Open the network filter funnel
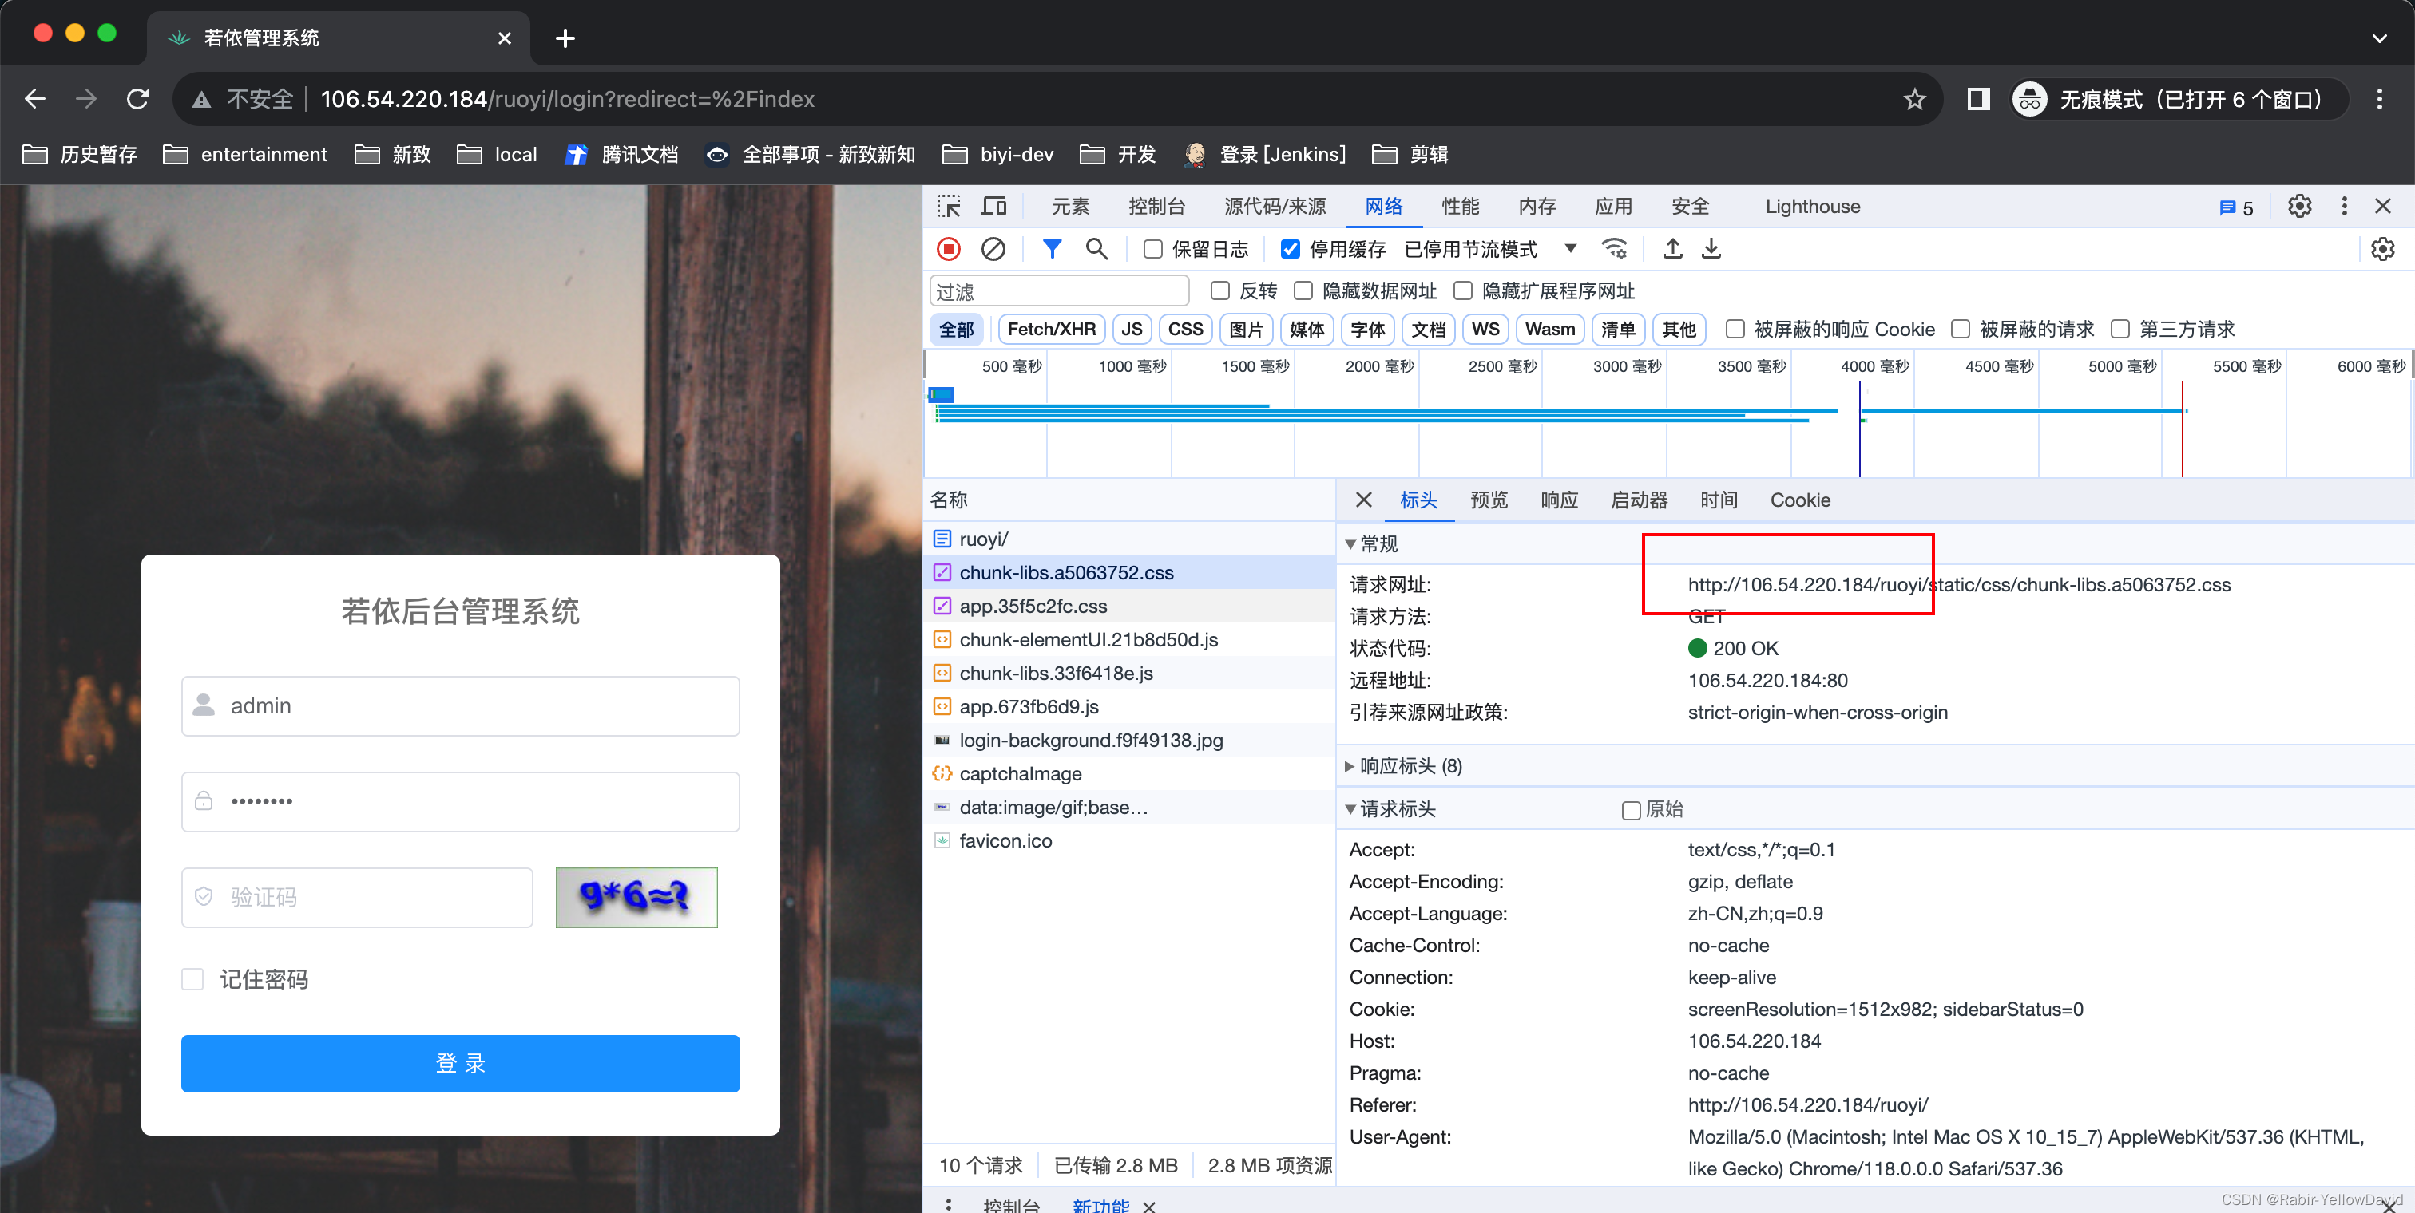Screen dimensions: 2415x1213 coord(1052,249)
